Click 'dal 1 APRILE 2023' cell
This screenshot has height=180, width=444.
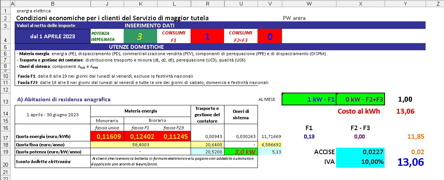(x=52, y=36)
